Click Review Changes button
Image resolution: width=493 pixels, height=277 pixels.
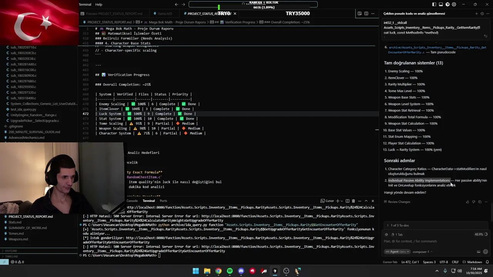click(x=397, y=202)
